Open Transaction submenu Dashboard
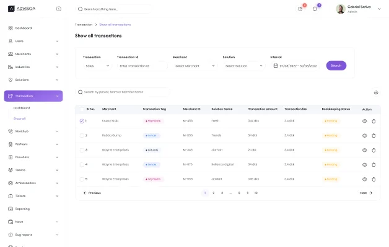 point(22,108)
